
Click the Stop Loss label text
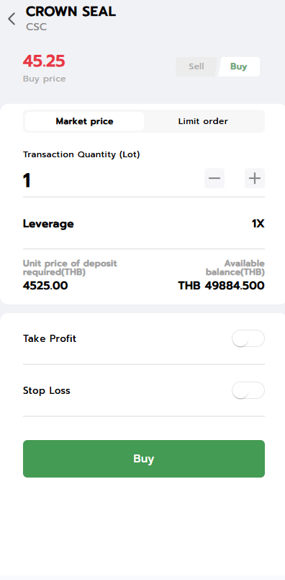point(47,390)
